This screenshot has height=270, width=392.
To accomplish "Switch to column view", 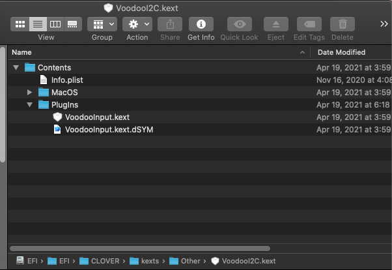I will 55,24.
